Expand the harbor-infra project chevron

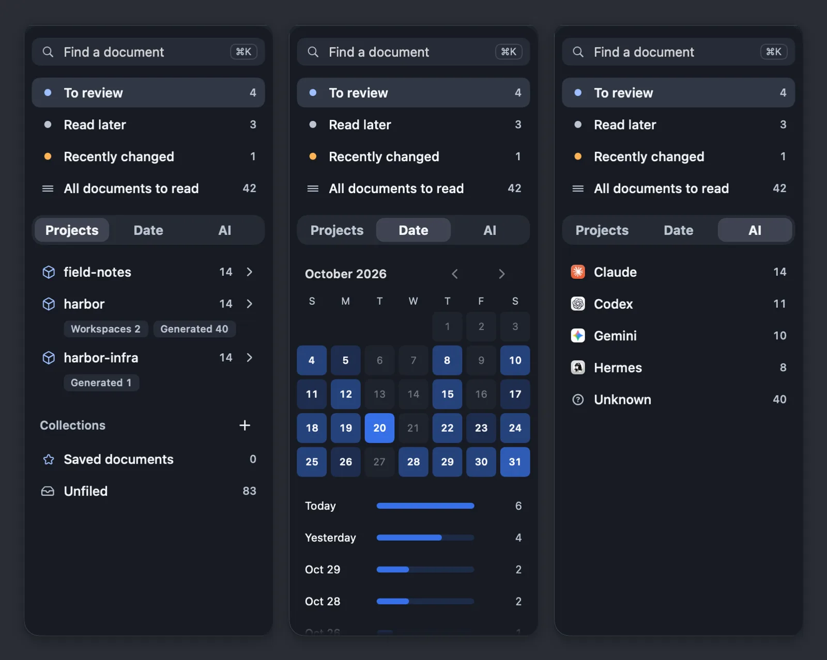point(250,357)
